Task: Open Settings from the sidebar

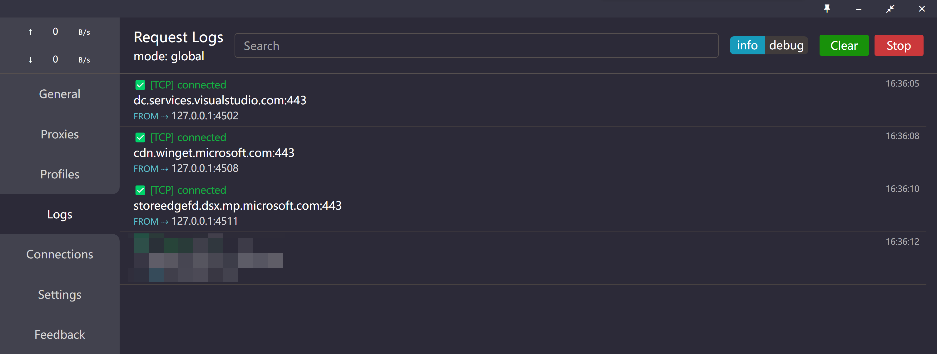Action: [60, 294]
